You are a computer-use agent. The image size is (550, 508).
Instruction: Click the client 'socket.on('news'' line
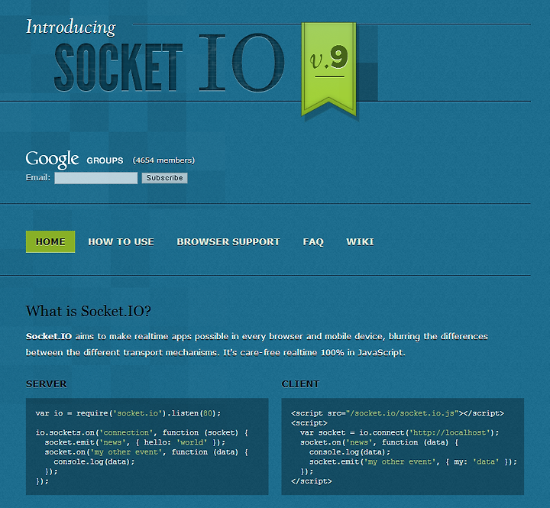[x=379, y=442]
